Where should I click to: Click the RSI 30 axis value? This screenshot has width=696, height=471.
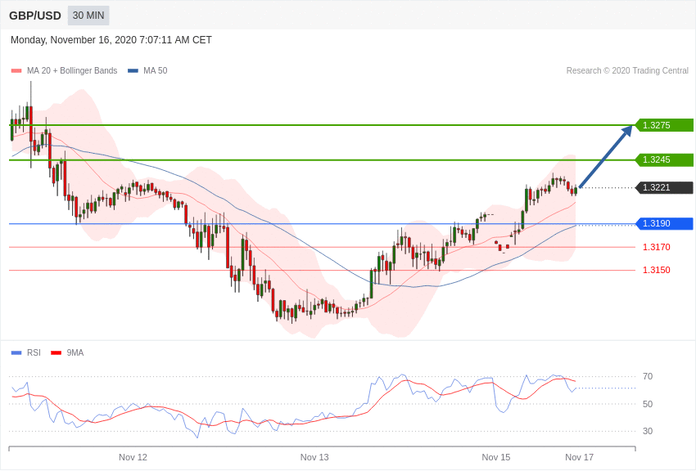click(648, 431)
